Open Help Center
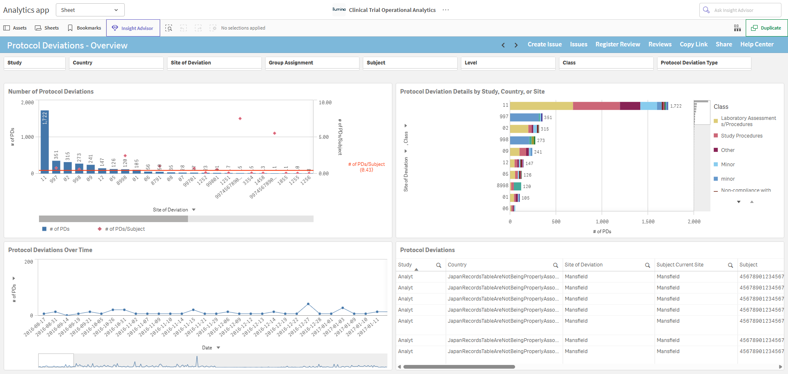This screenshot has width=788, height=374. [x=757, y=44]
